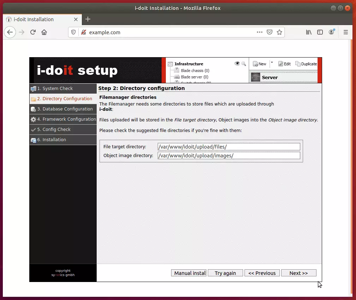
Task: Save page to Pocket
Action: [270, 32]
